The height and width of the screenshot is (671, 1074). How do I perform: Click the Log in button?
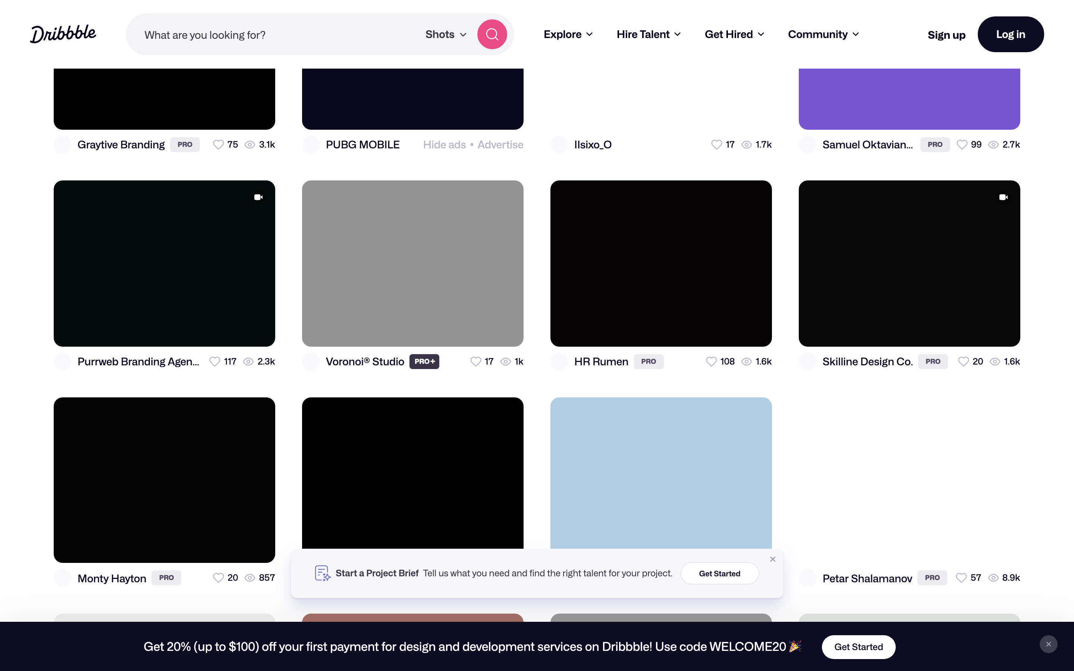click(x=1011, y=34)
